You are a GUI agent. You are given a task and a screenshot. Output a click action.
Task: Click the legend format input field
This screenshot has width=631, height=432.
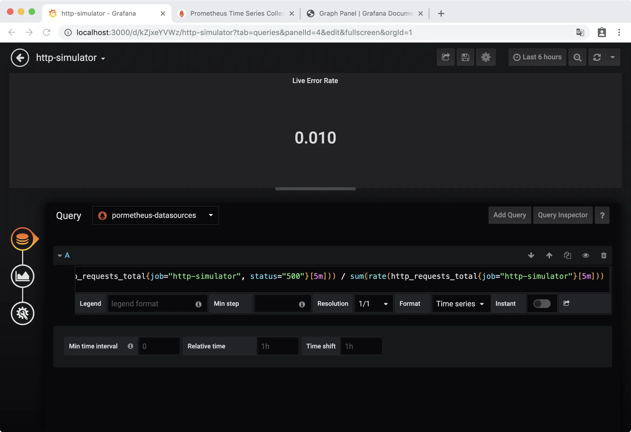coord(157,304)
